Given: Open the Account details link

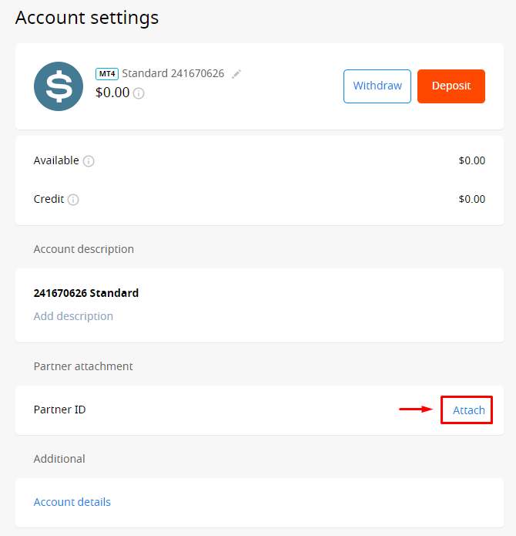Looking at the screenshot, I should [72, 502].
